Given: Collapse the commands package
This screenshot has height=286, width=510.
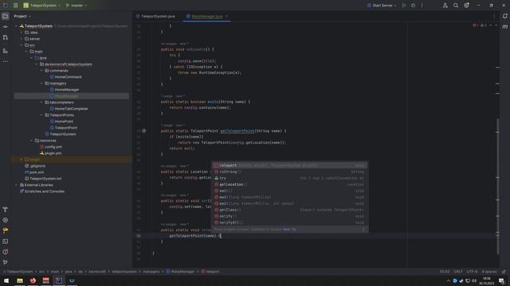Looking at the screenshot, I should point(41,71).
